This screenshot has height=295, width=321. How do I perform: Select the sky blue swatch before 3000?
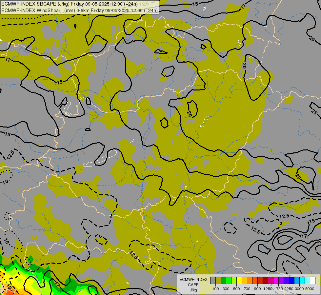pos(297,281)
